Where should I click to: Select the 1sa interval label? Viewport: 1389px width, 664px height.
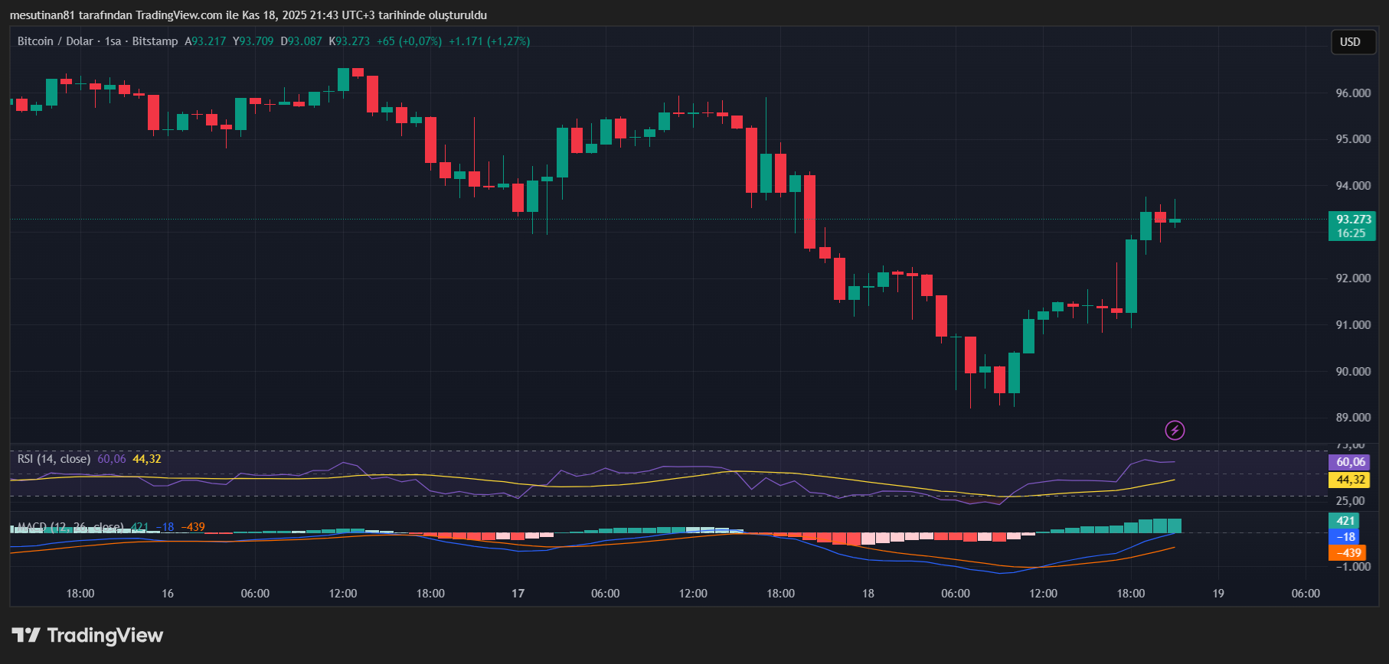pos(113,41)
